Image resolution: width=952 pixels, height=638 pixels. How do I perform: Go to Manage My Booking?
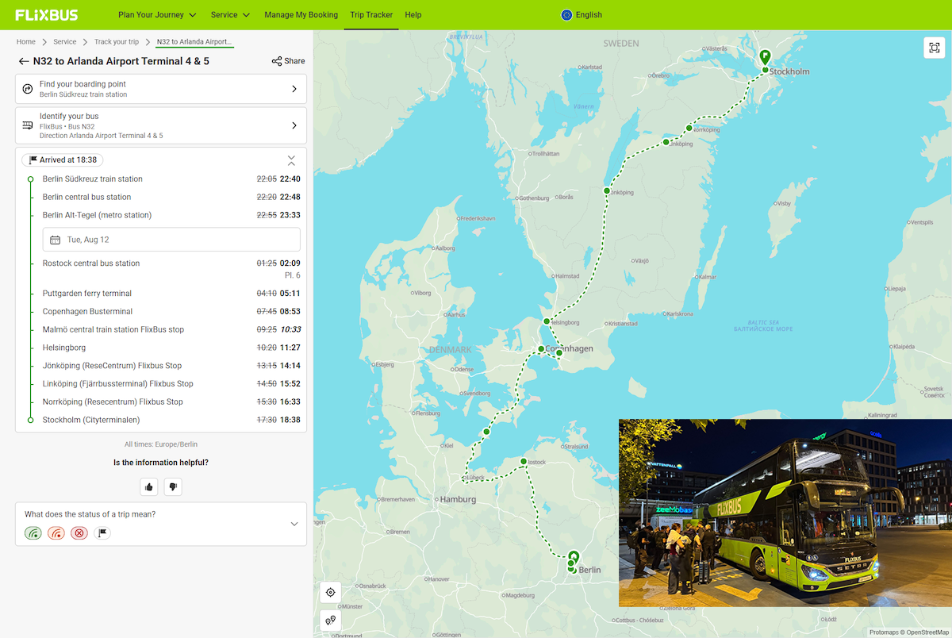(301, 14)
